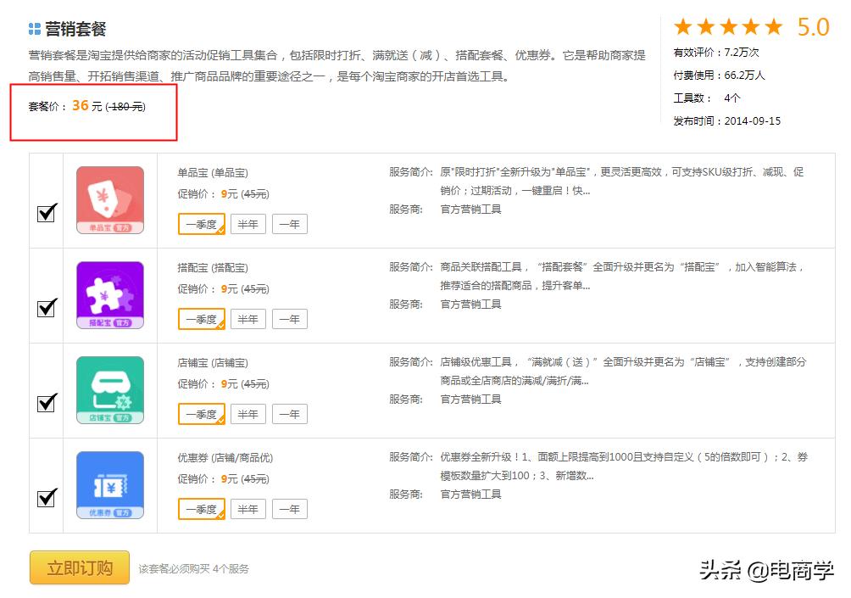
Task: Click the 36元 package price
Action: [x=81, y=106]
